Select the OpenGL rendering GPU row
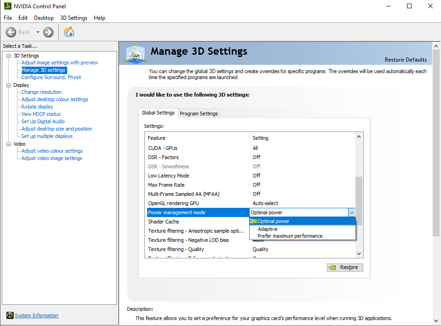The width and height of the screenshot is (441, 326). pos(251,203)
